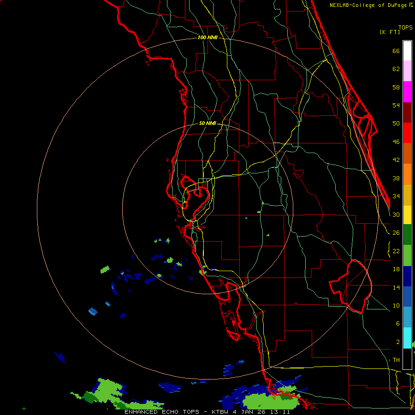The image size is (415, 415).
Task: Click the cyan legend swatch near 2
Action: (x=407, y=338)
